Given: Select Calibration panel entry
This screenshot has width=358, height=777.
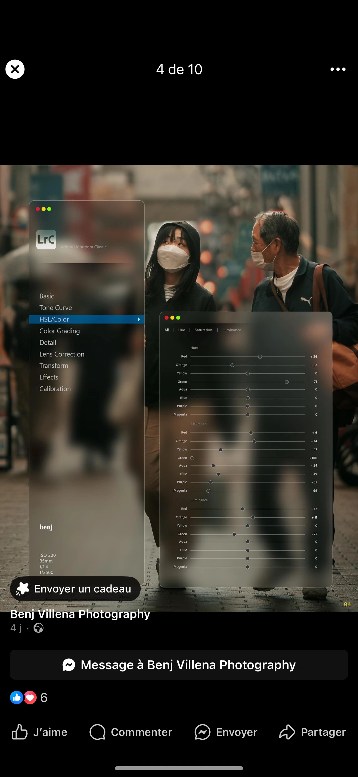Looking at the screenshot, I should point(55,389).
